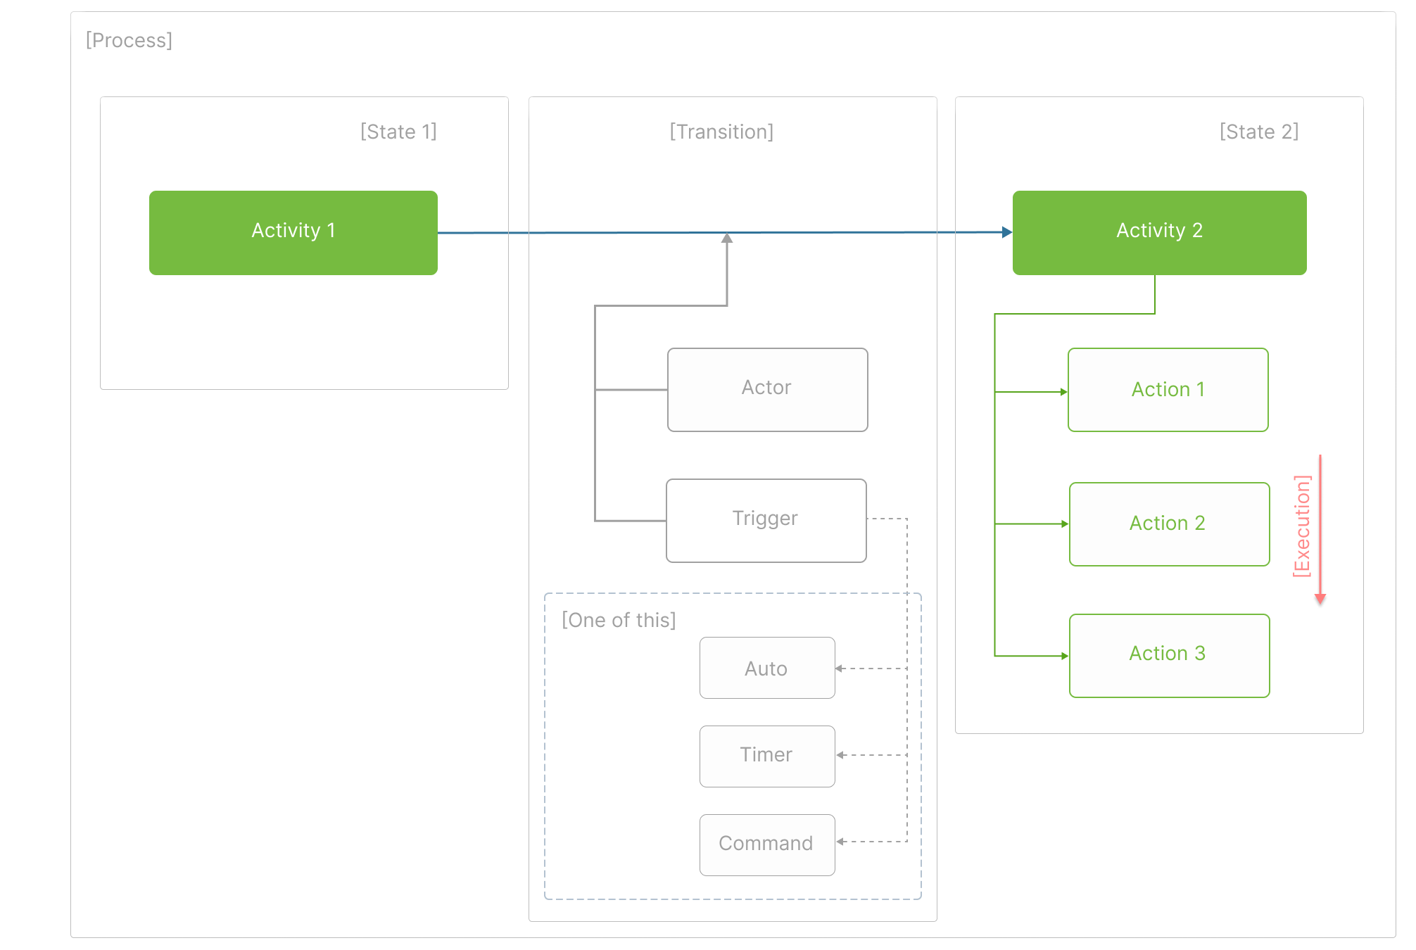Switch to the Transition section label
This screenshot has height=950, width=1416.
click(x=722, y=131)
